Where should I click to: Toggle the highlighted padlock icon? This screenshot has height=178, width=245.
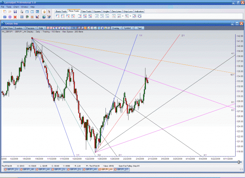pyautogui.click(x=44, y=12)
